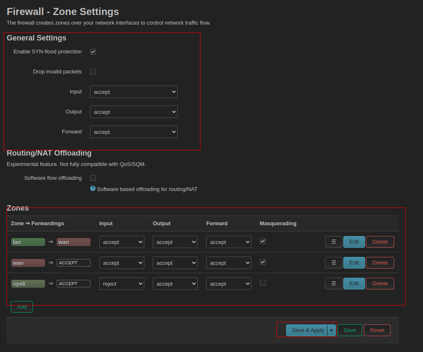423x352 pixels.
Task: Uncheck masquerading for the lan zone
Action: [263, 241]
